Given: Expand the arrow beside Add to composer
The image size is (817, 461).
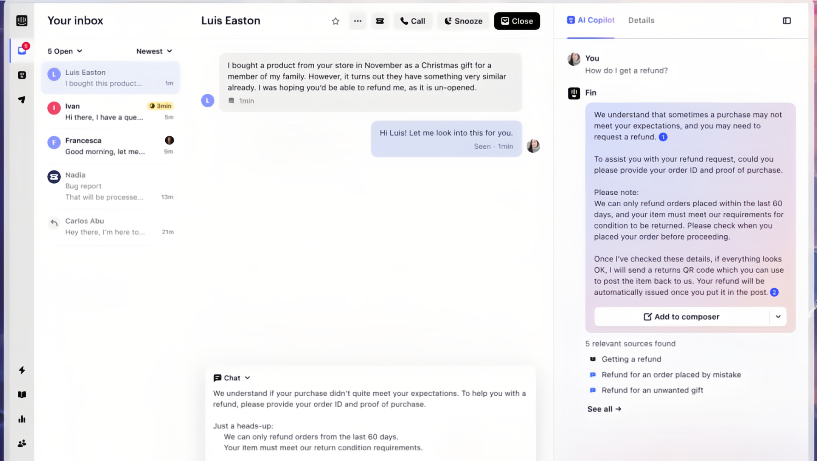Looking at the screenshot, I should (x=778, y=317).
